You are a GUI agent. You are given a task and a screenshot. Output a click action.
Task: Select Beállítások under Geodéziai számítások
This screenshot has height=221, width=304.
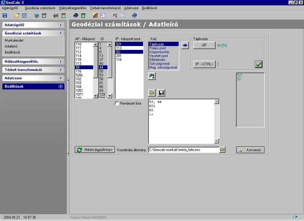pos(13,52)
